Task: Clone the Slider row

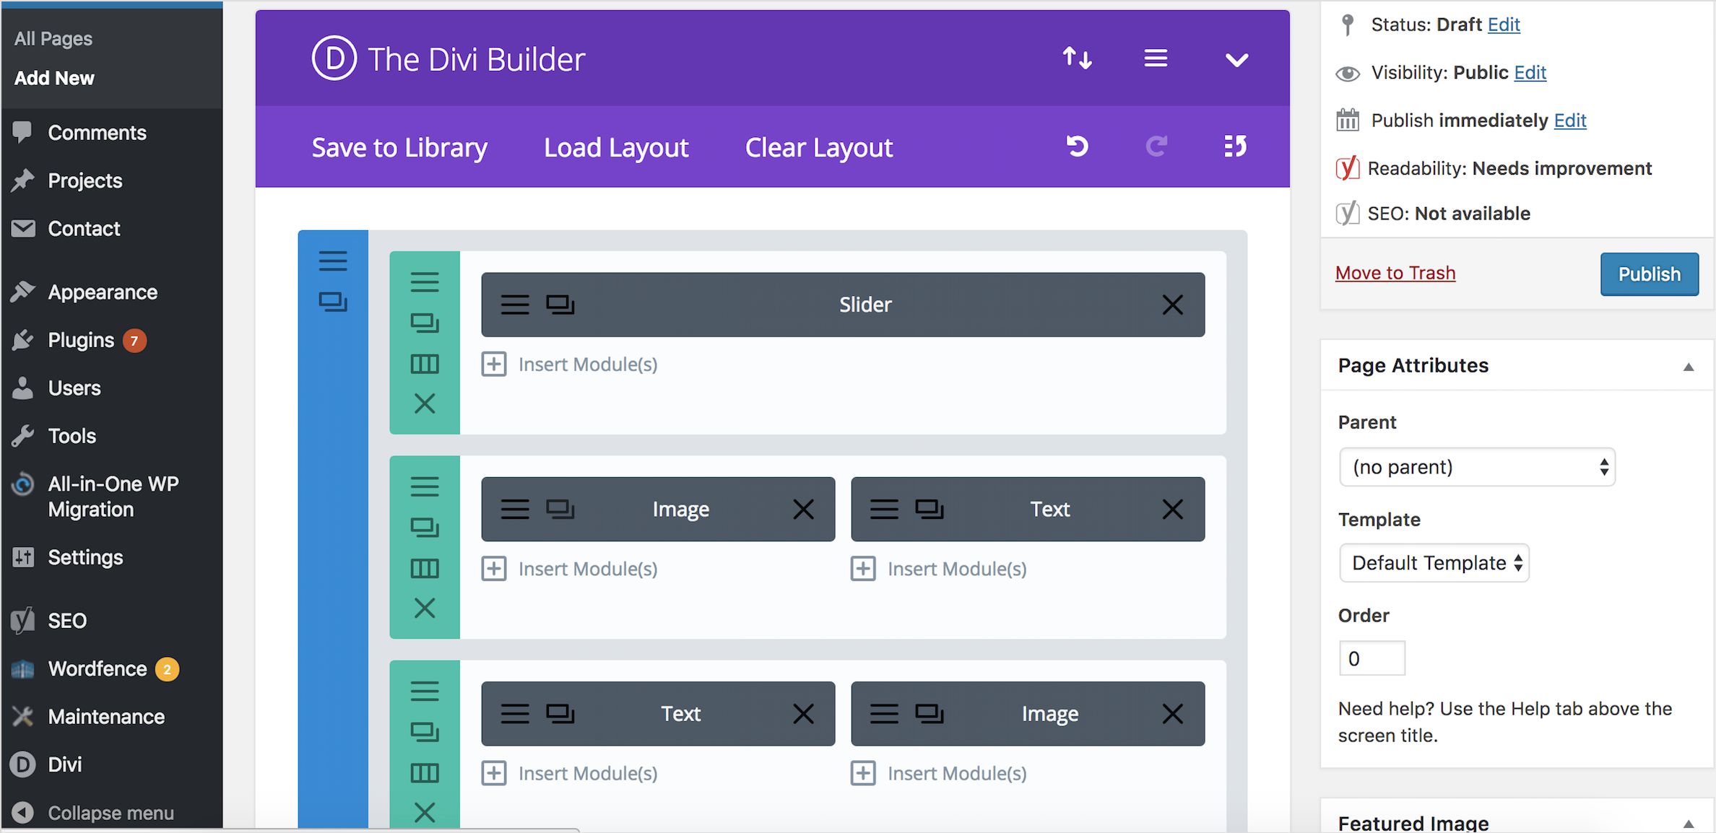Action: [425, 323]
